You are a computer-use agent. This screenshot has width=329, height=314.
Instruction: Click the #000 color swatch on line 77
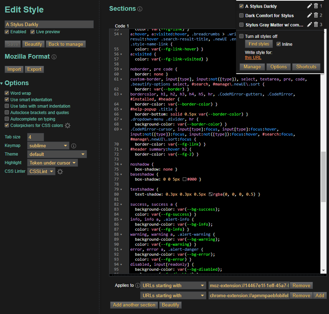pos(185,180)
